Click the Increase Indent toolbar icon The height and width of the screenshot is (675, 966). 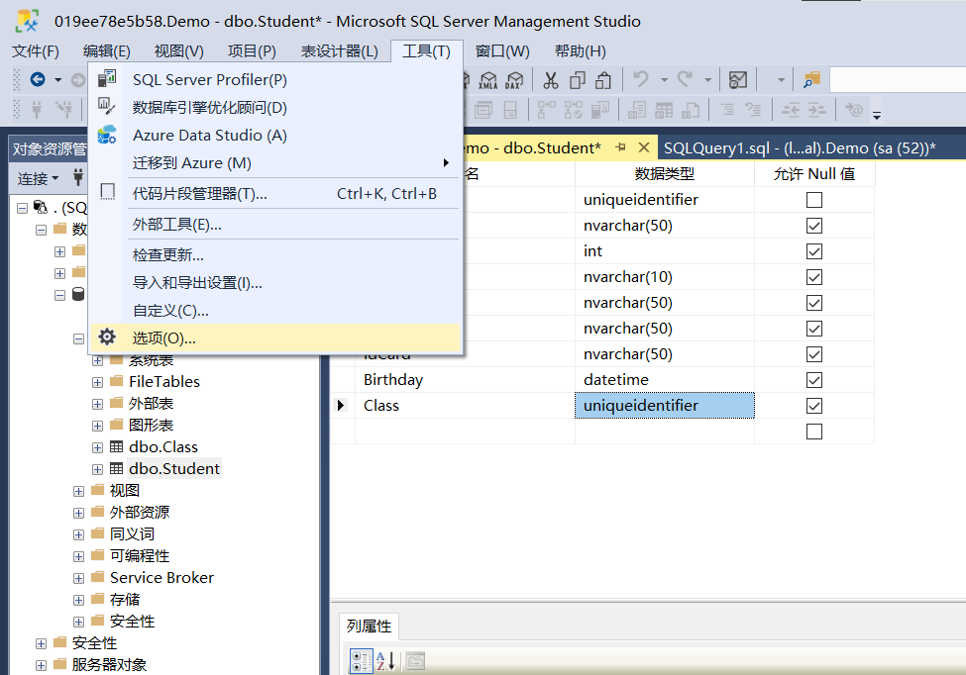tap(817, 110)
